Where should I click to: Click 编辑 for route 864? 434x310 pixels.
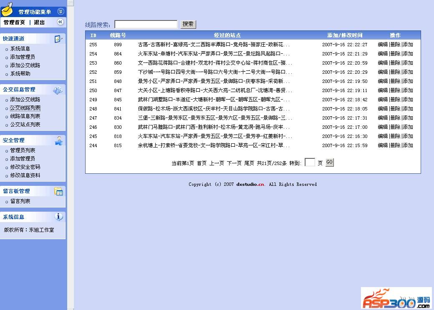point(383,54)
